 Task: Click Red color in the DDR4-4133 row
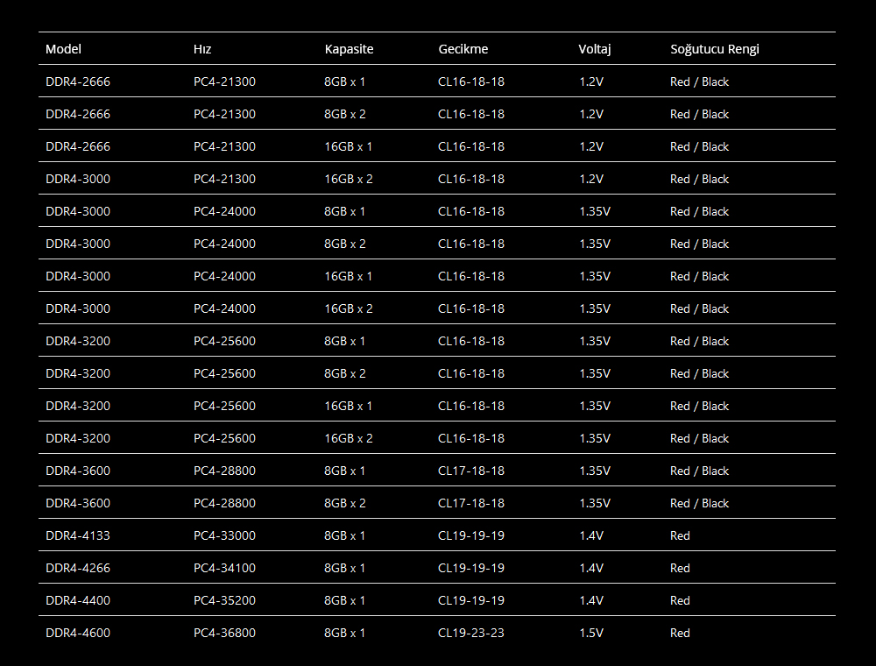(x=680, y=535)
